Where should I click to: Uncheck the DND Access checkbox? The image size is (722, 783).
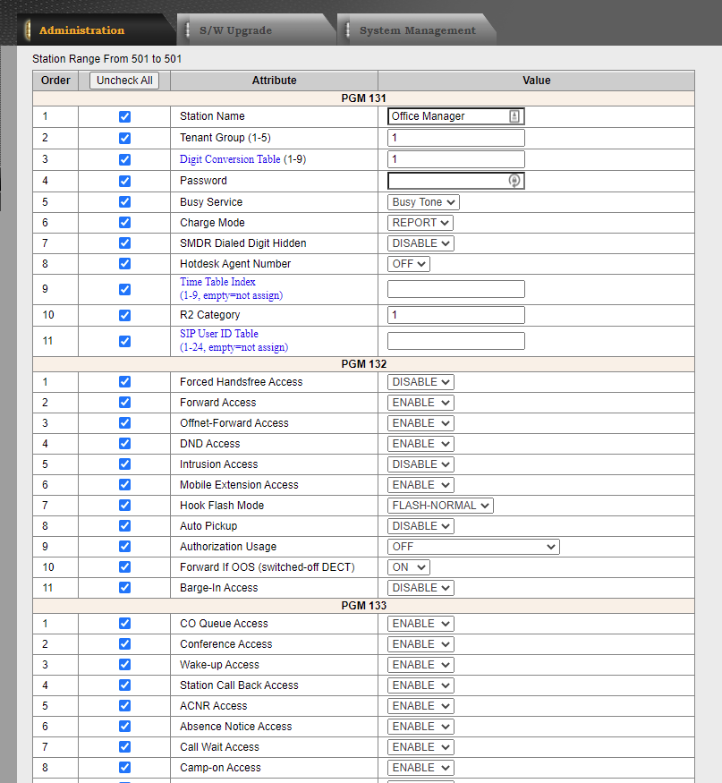[124, 444]
